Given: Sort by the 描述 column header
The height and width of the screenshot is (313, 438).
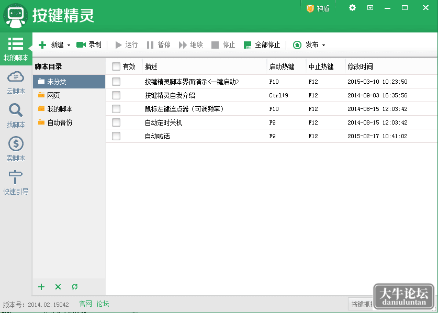Looking at the screenshot, I should click(205, 66).
